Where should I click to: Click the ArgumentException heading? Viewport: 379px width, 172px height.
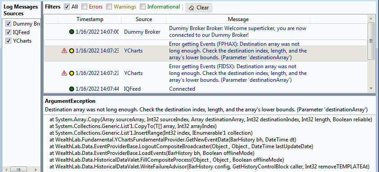[70, 101]
